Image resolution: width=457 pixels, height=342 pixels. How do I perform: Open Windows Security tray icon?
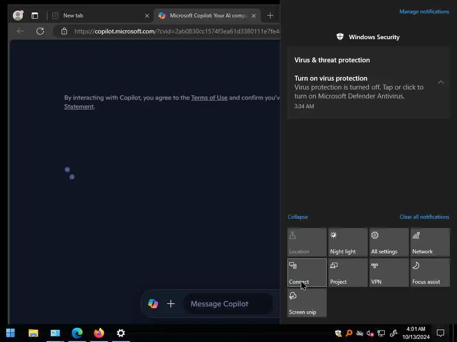(x=338, y=333)
